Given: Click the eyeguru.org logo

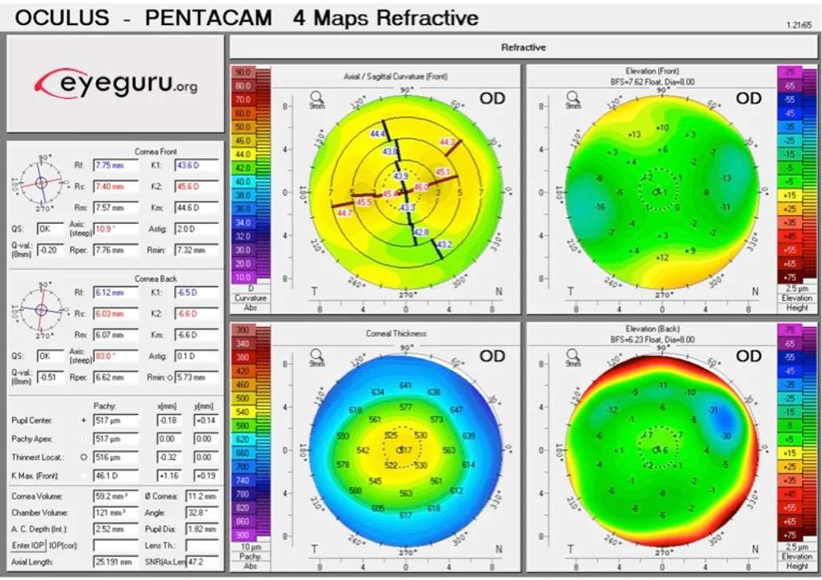Looking at the screenshot, I should [x=116, y=82].
